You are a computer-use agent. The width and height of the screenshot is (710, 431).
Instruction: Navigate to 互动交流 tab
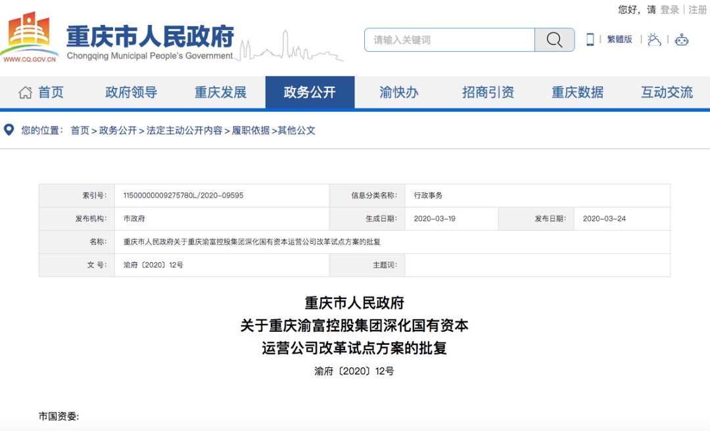(667, 93)
